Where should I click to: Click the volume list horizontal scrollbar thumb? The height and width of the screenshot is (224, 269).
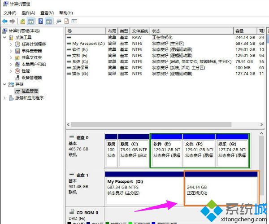[x=152, y=124]
